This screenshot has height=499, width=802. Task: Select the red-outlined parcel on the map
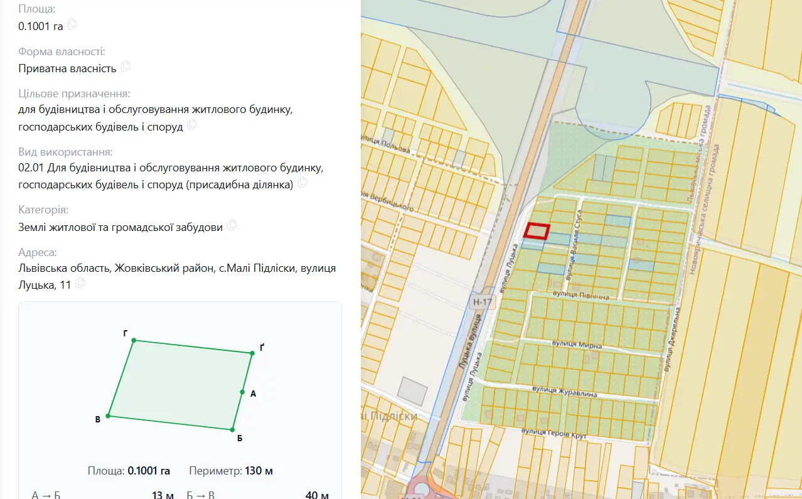tap(537, 232)
